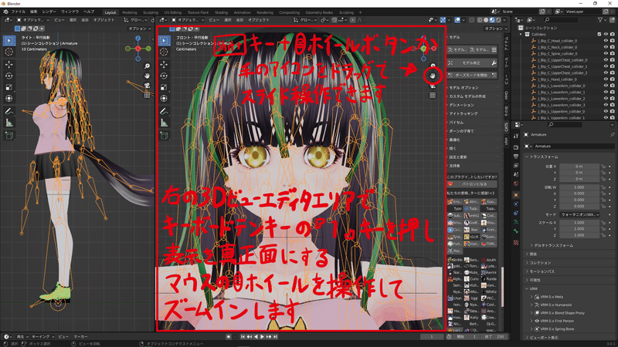Lock the 位置 X transform value
Screen dimensions: 618x347
point(603,167)
